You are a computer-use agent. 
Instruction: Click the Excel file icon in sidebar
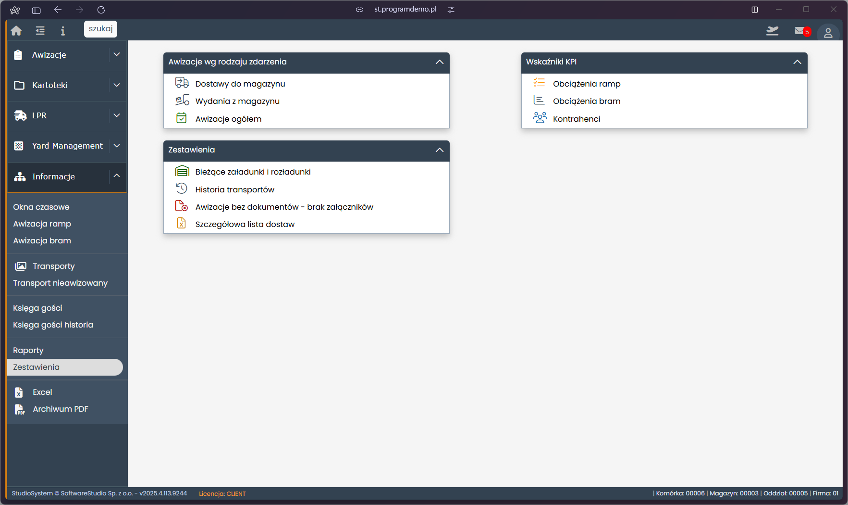coord(19,392)
